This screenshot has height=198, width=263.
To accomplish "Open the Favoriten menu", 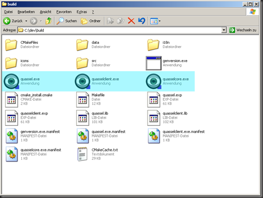I will click(x=64, y=12).
